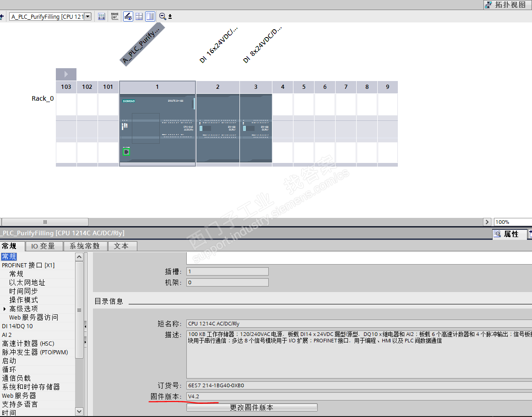Image resolution: width=532 pixels, height=417 pixels.
Task: Click the 固件版本 V4.2 field
Action: [359, 396]
